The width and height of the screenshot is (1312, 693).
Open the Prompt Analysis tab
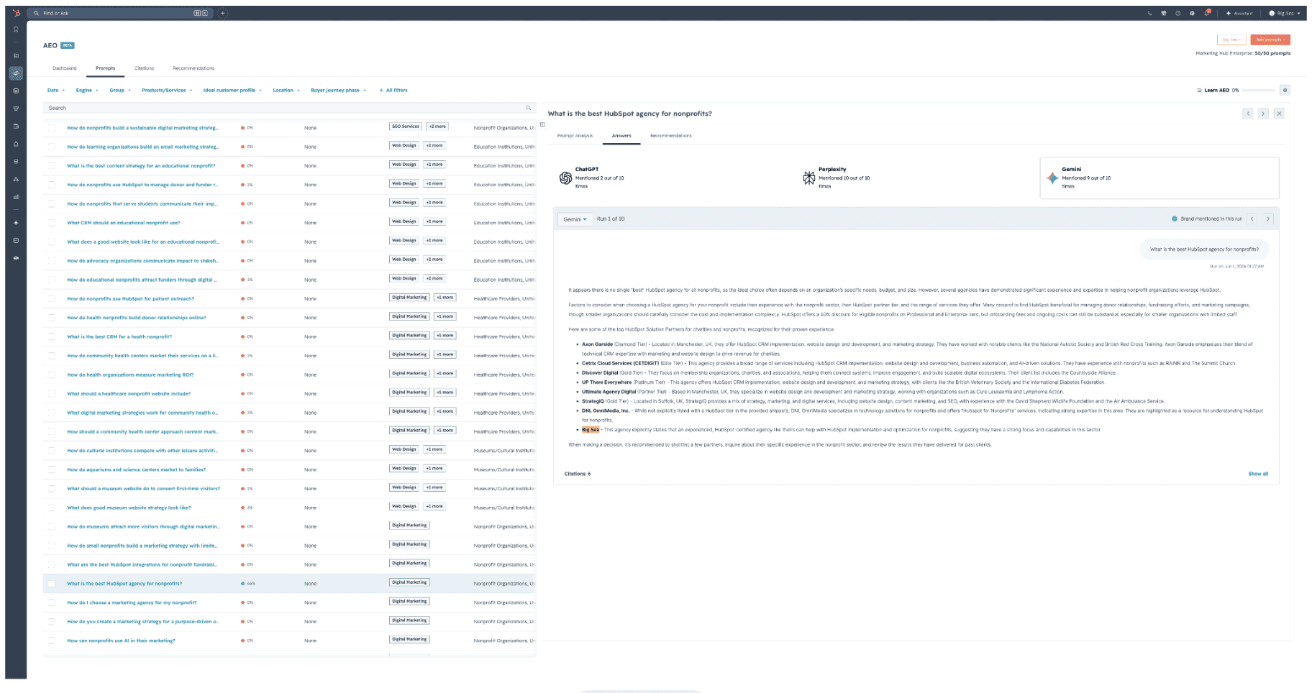575,136
